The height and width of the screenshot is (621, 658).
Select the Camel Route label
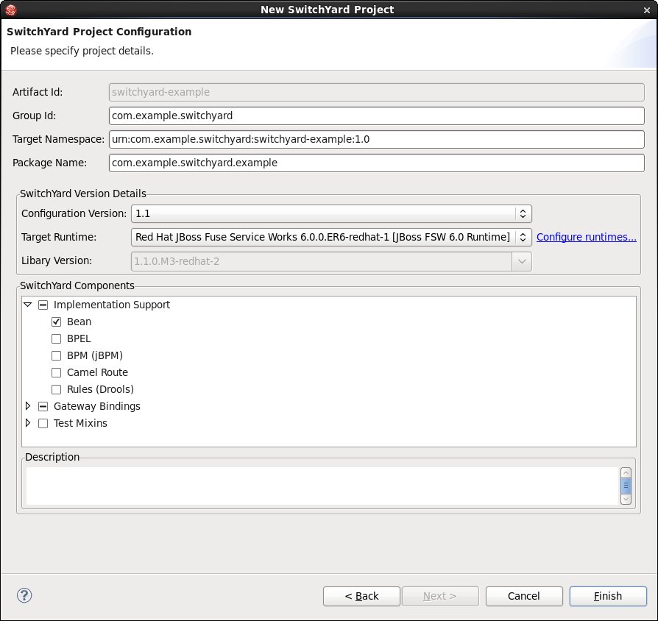click(97, 372)
